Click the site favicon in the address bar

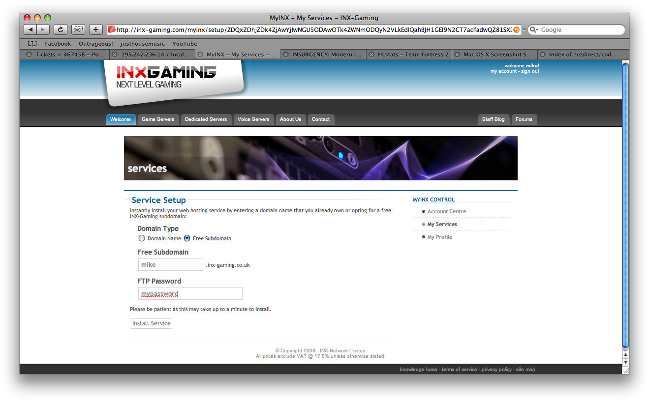[112, 29]
